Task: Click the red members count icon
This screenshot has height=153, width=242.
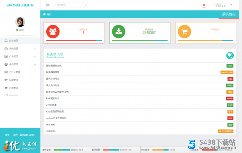Action: coord(53,31)
